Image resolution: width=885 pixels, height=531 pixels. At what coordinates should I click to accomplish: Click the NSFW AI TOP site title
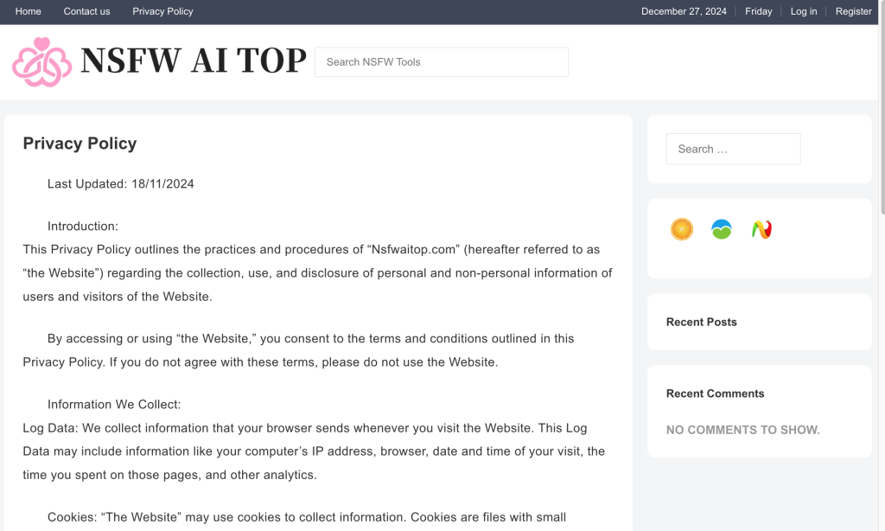point(193,61)
